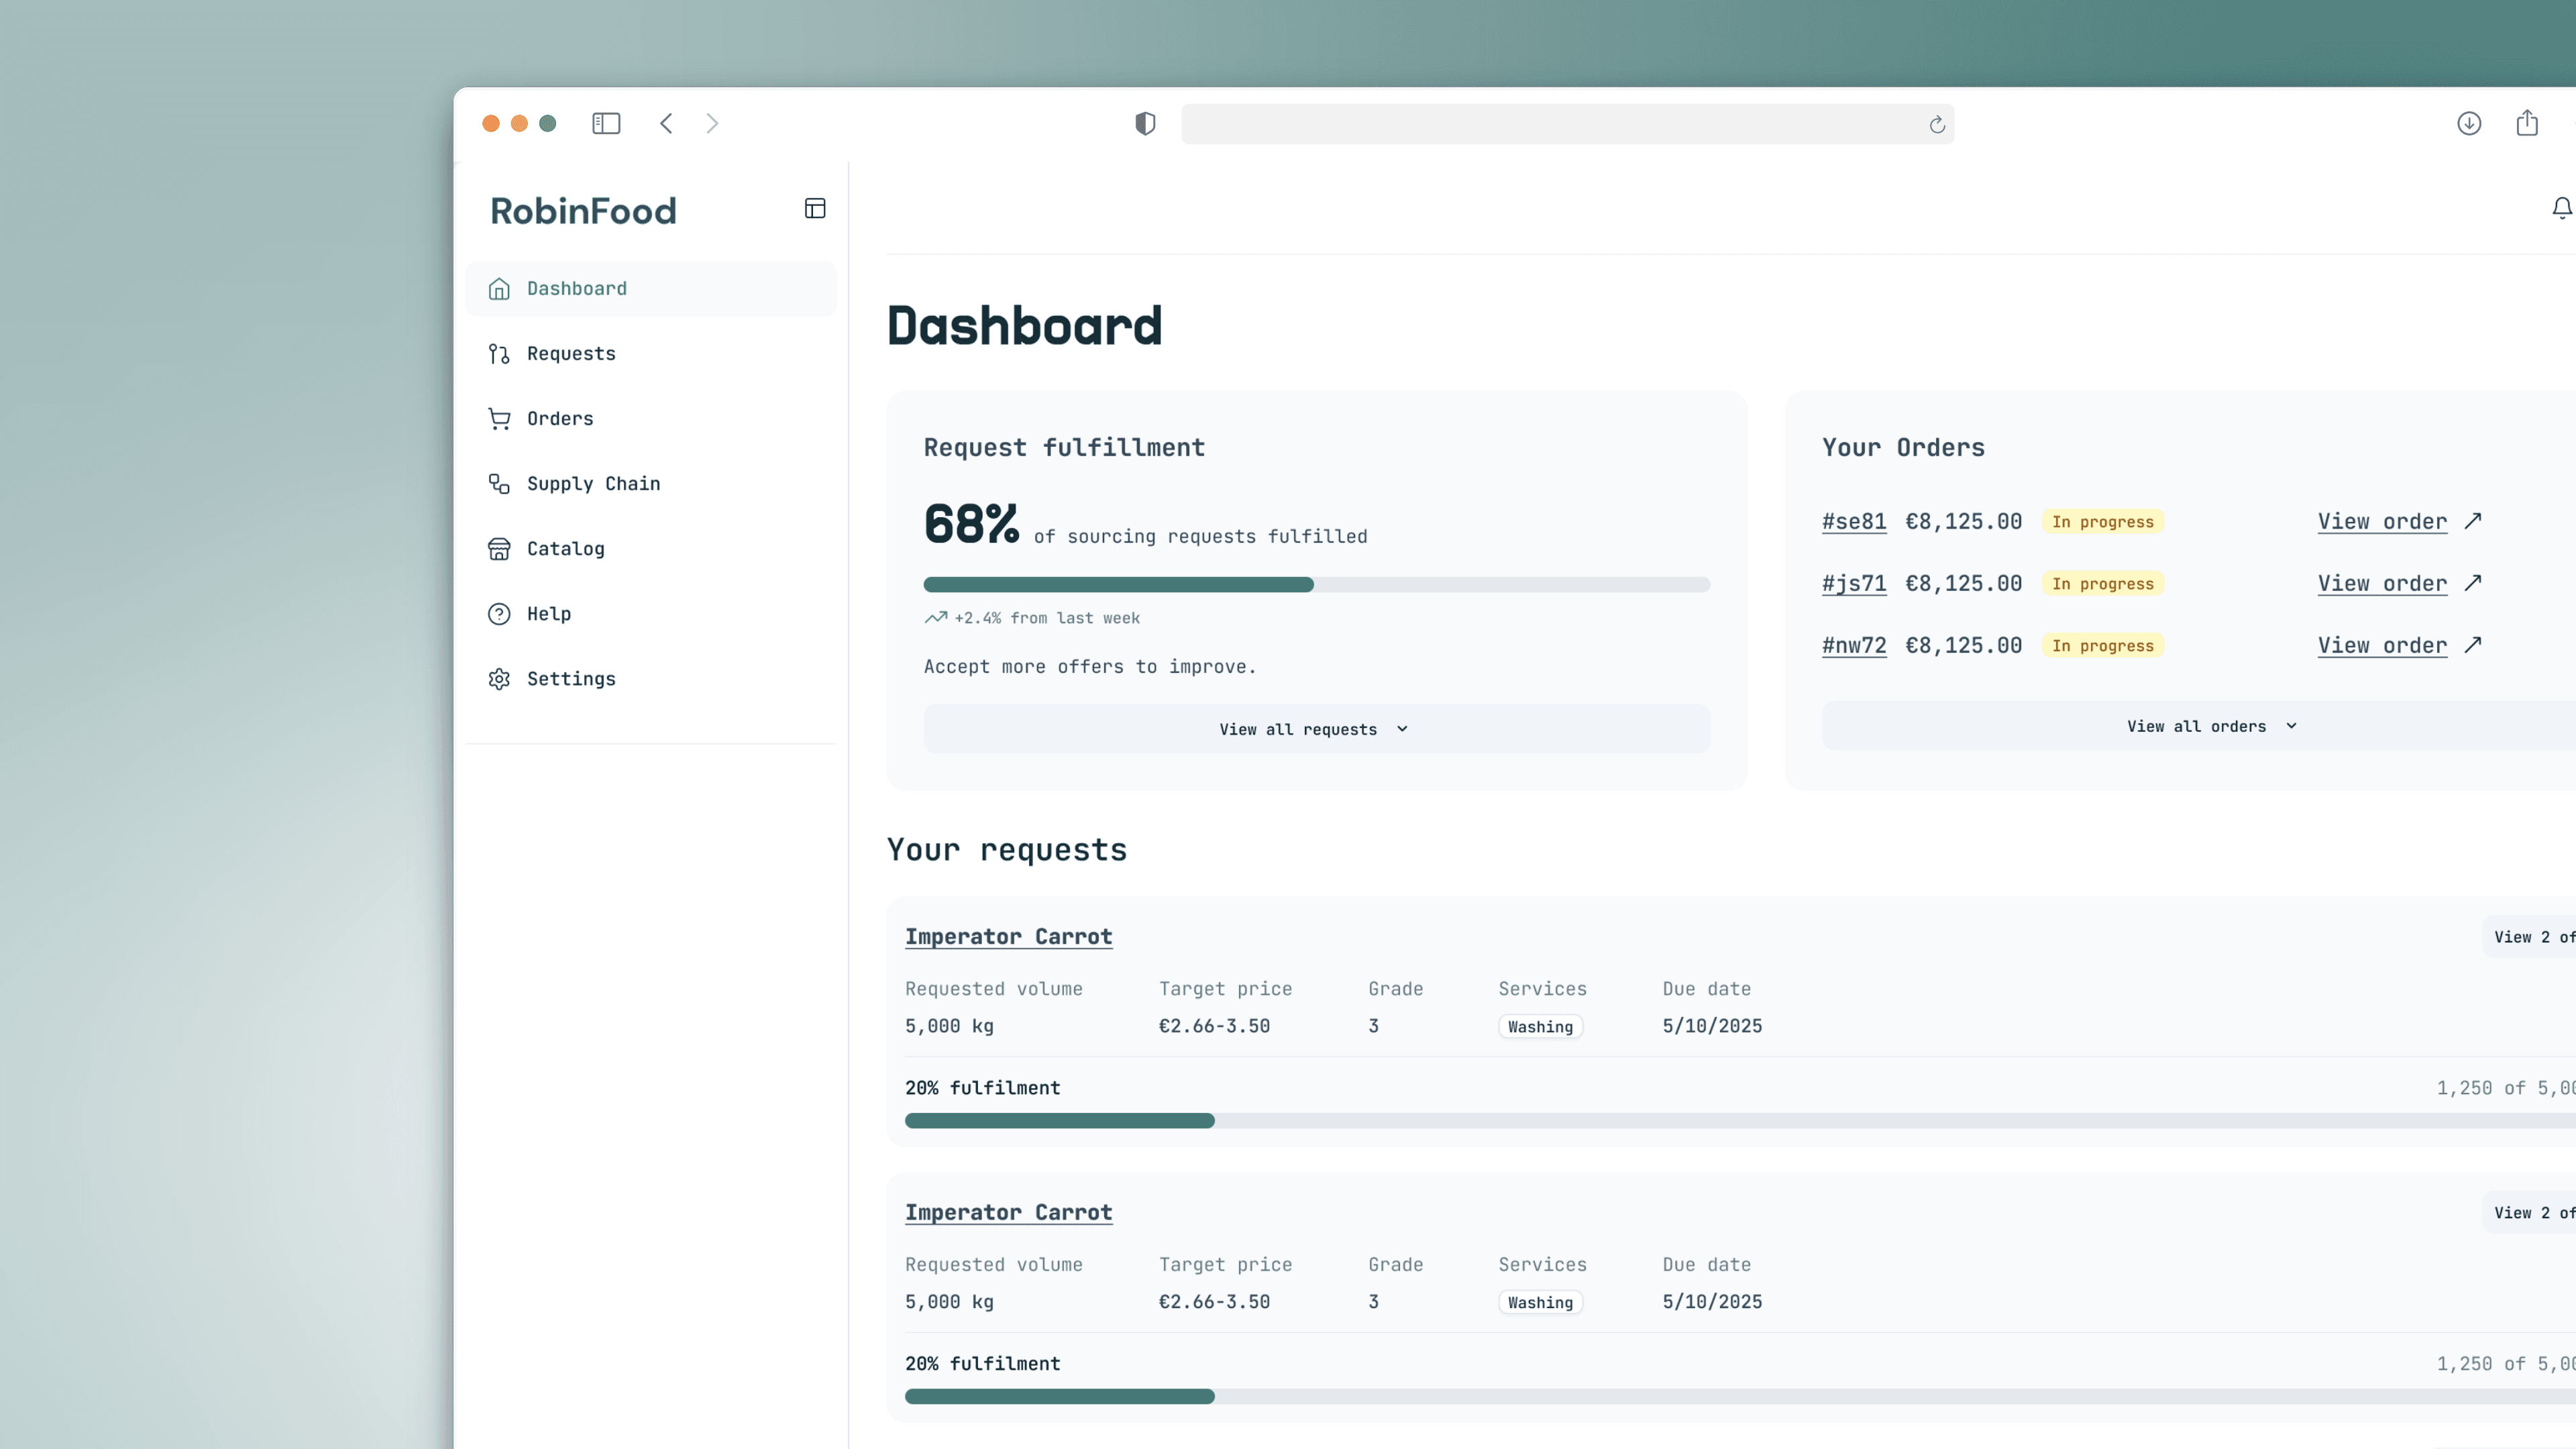The height and width of the screenshot is (1449, 2576).
Task: Open Requests in sidebar menu
Action: 651,354
